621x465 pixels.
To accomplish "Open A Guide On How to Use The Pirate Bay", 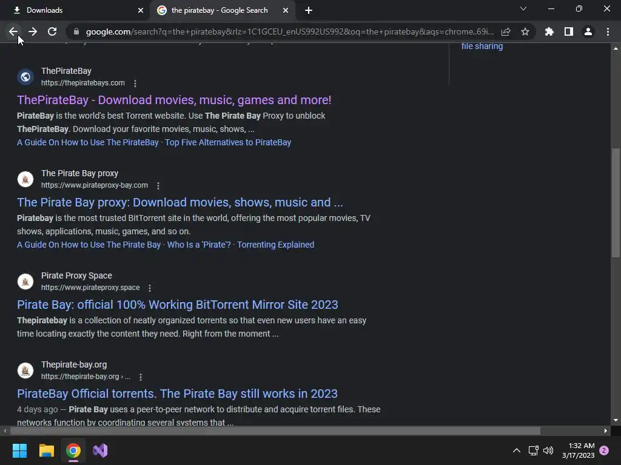I will coord(89,245).
